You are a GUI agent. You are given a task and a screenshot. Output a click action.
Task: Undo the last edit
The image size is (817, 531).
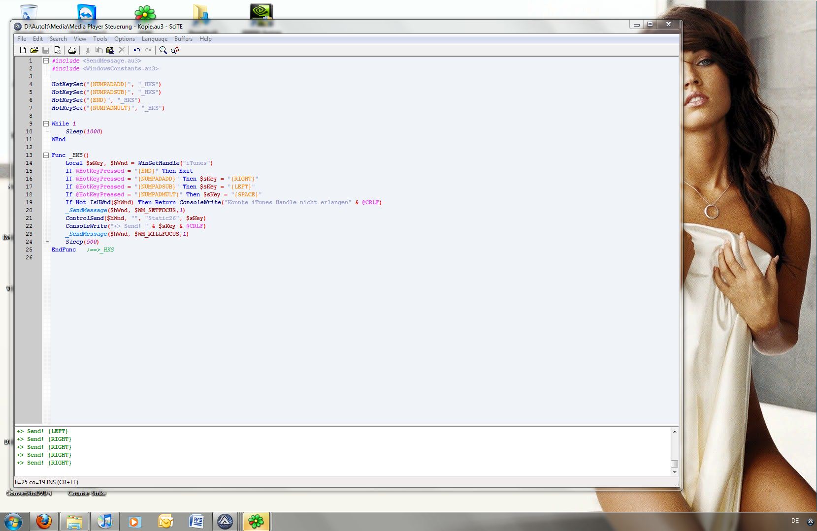[137, 50]
